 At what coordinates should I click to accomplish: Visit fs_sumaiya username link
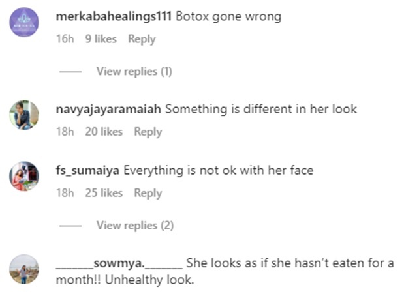pos(88,171)
